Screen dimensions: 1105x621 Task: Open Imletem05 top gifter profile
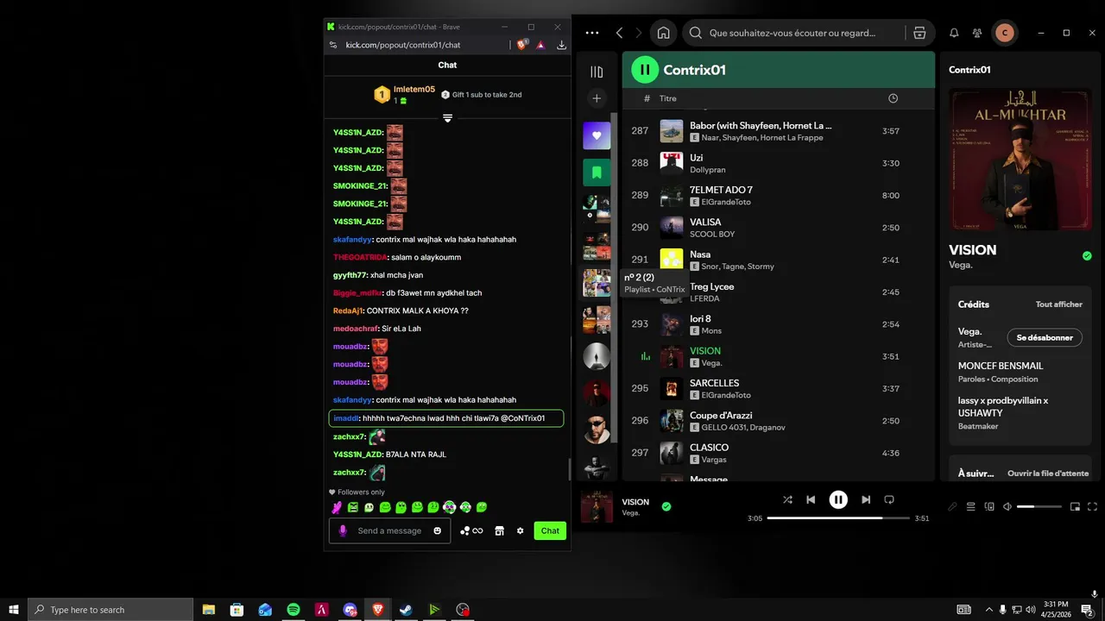click(x=404, y=95)
